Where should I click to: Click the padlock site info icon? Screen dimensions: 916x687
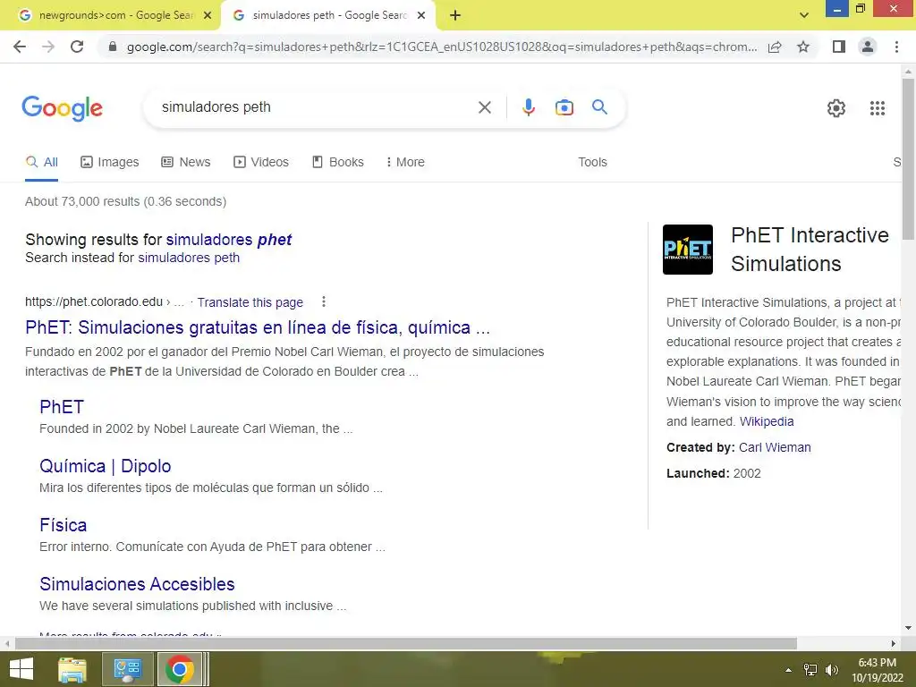point(113,47)
